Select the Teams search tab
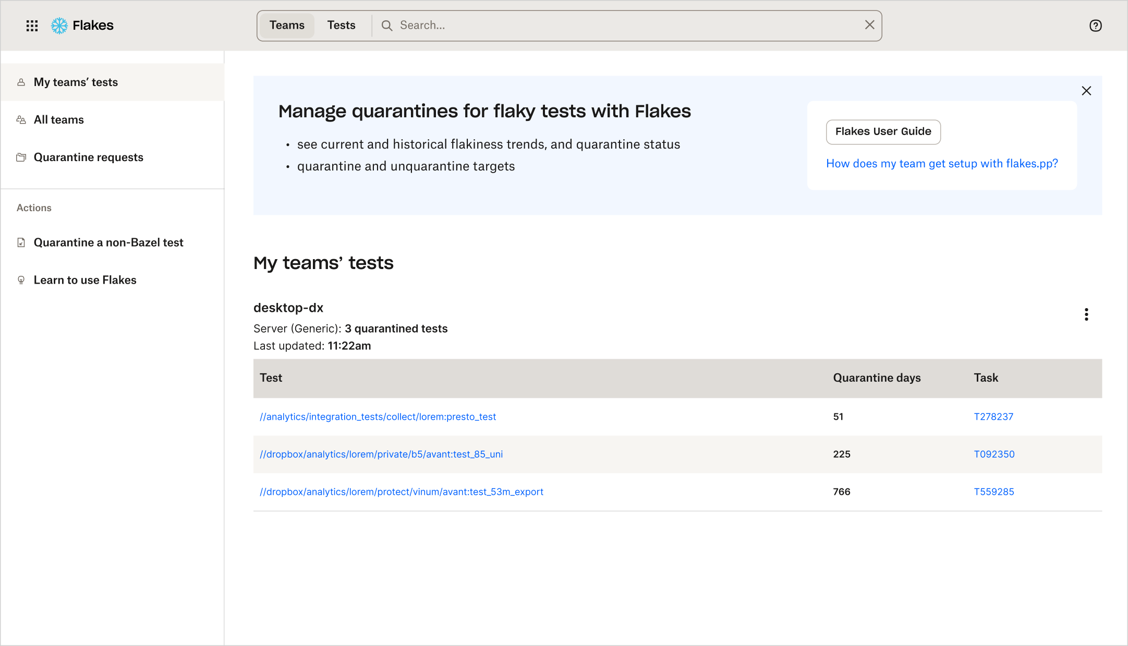Screen dimensions: 1128x646 pos(287,26)
